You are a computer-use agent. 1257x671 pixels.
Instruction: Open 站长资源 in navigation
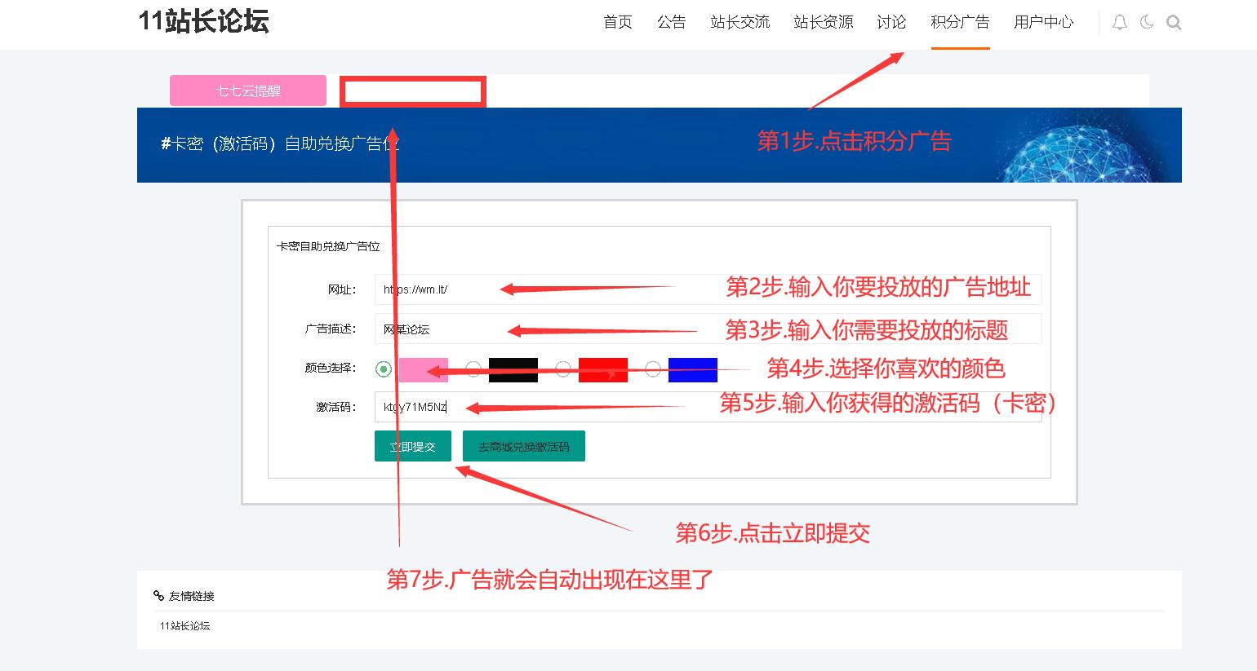[823, 23]
